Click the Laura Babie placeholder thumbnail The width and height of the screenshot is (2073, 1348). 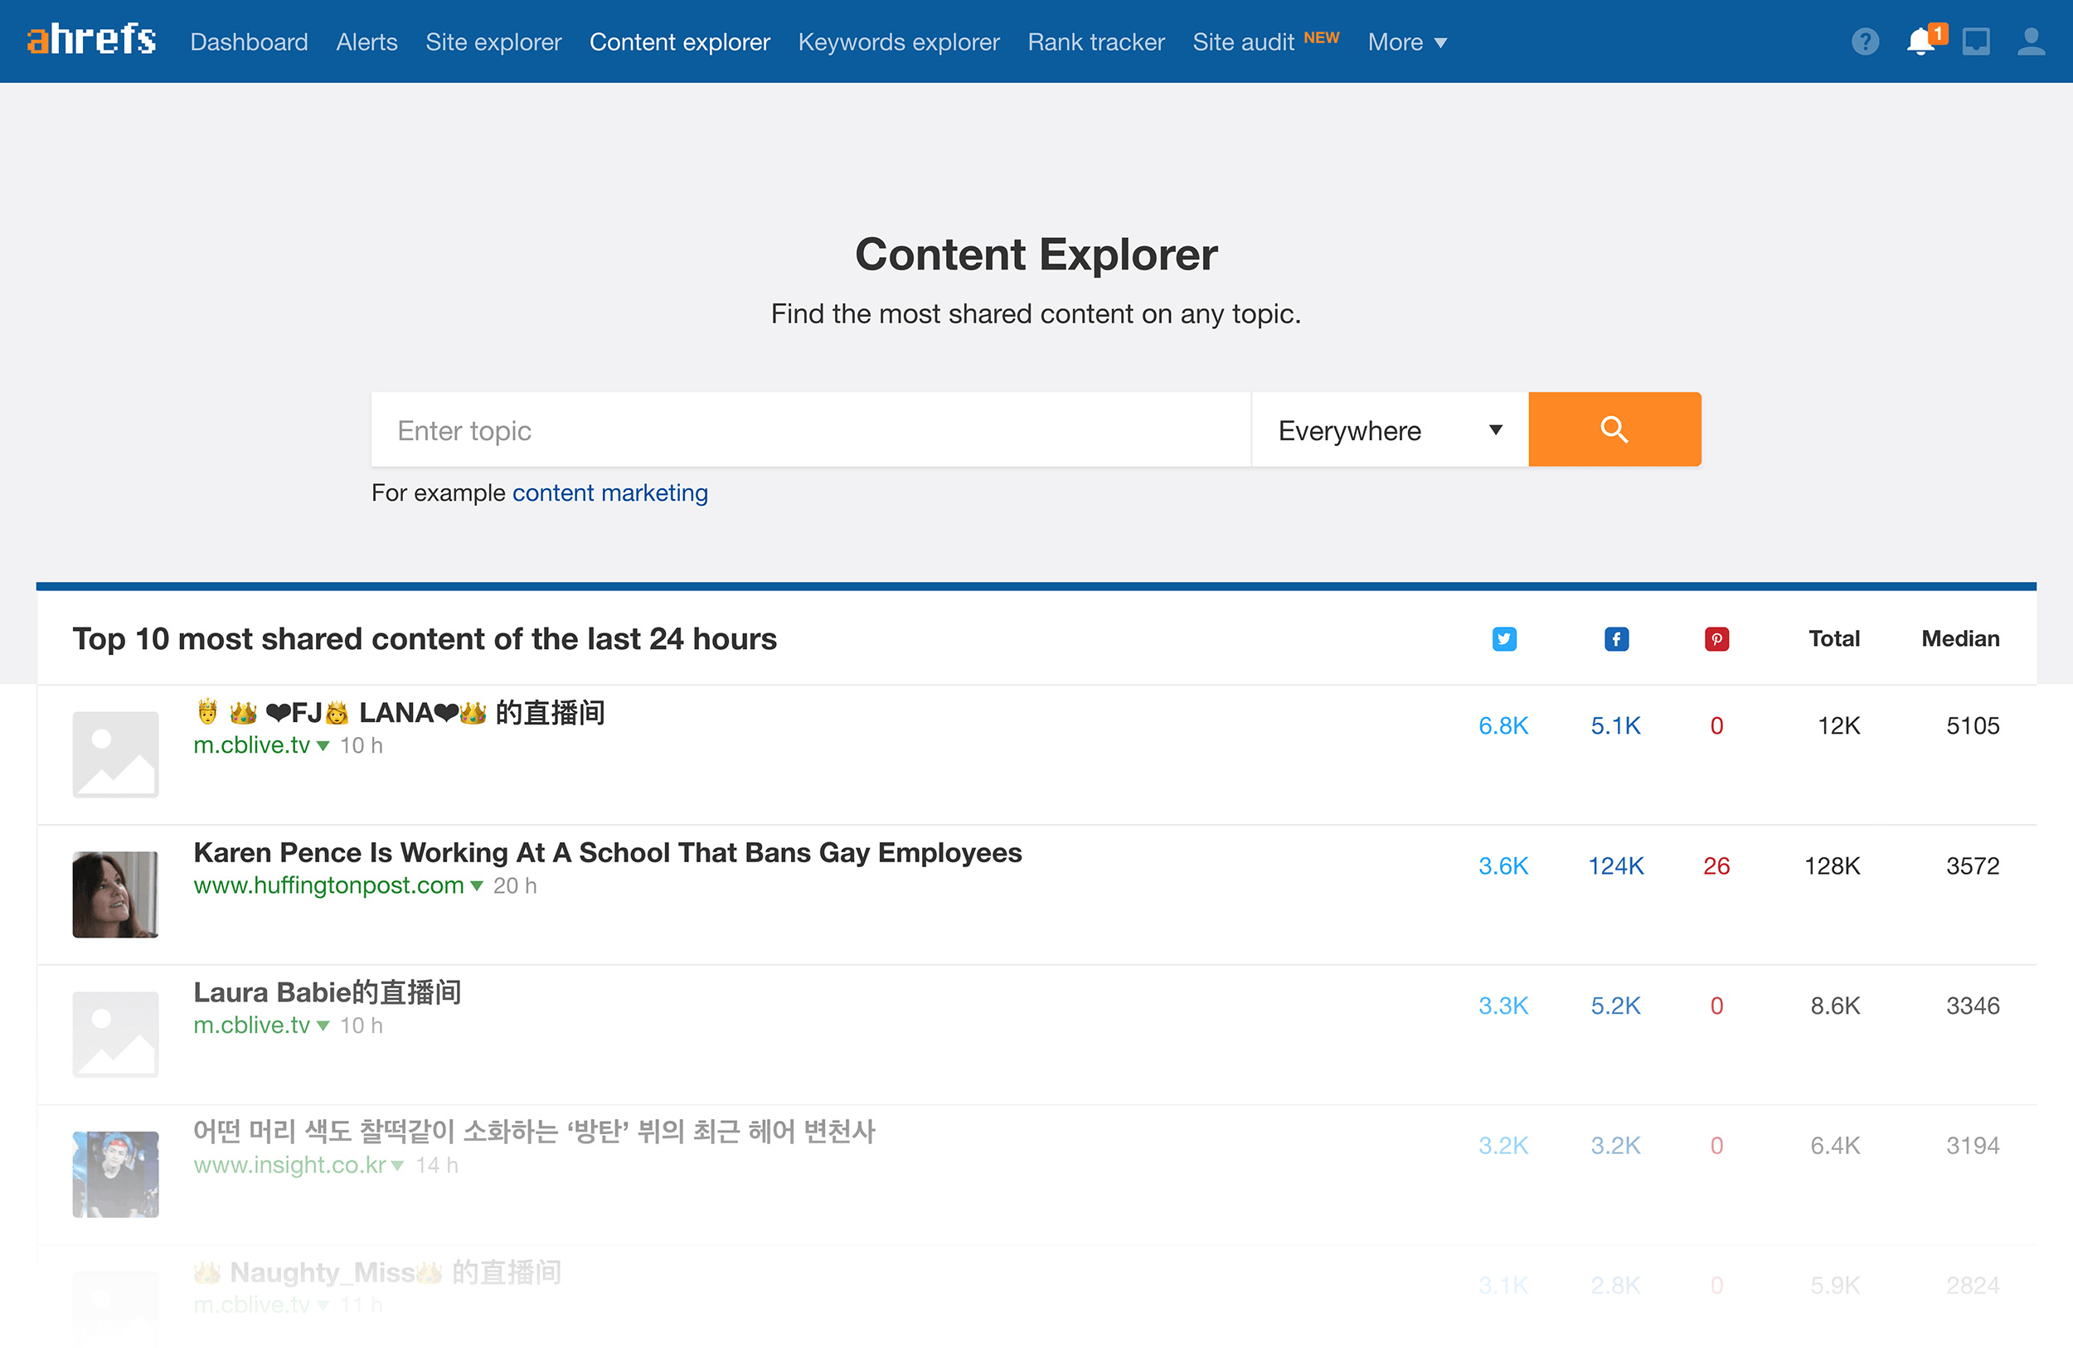[116, 1035]
